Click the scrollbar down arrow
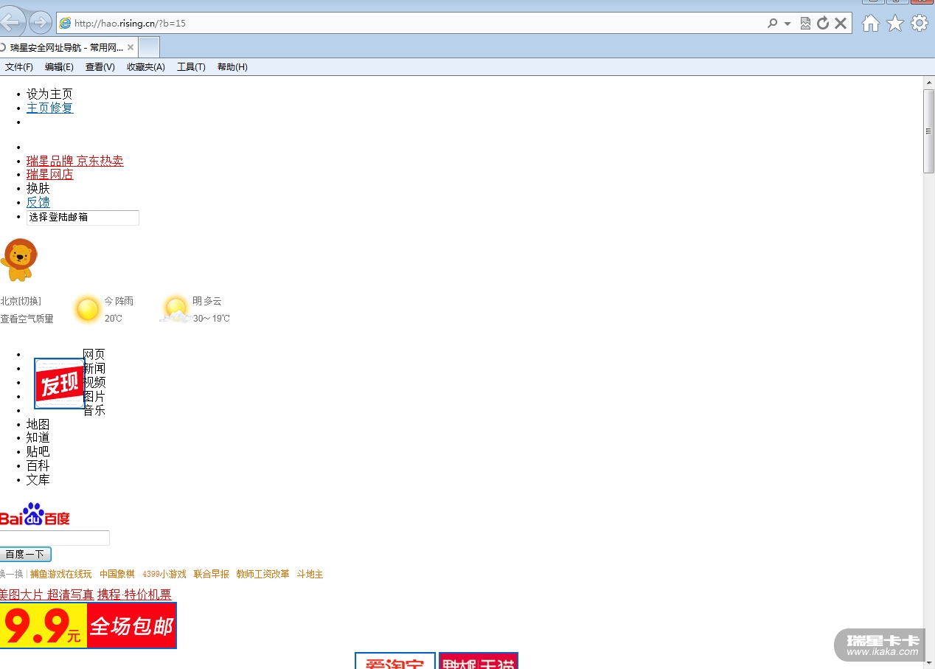The image size is (935, 669). pyautogui.click(x=929, y=662)
